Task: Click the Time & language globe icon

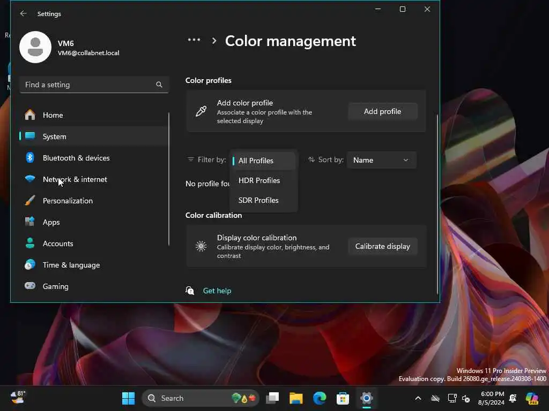Action: click(x=30, y=264)
